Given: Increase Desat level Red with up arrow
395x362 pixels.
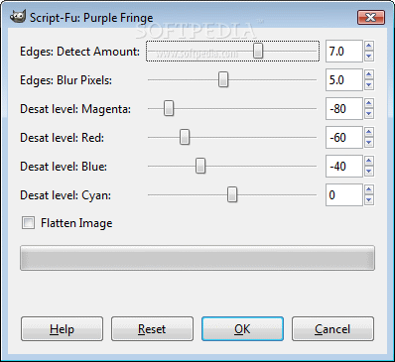Looking at the screenshot, I should click(369, 132).
